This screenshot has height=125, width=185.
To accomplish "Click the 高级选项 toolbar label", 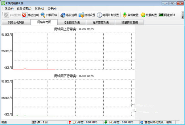I will coord(72,15).
